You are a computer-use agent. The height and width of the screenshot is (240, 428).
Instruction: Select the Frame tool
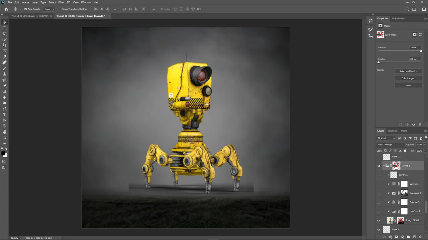4,51
